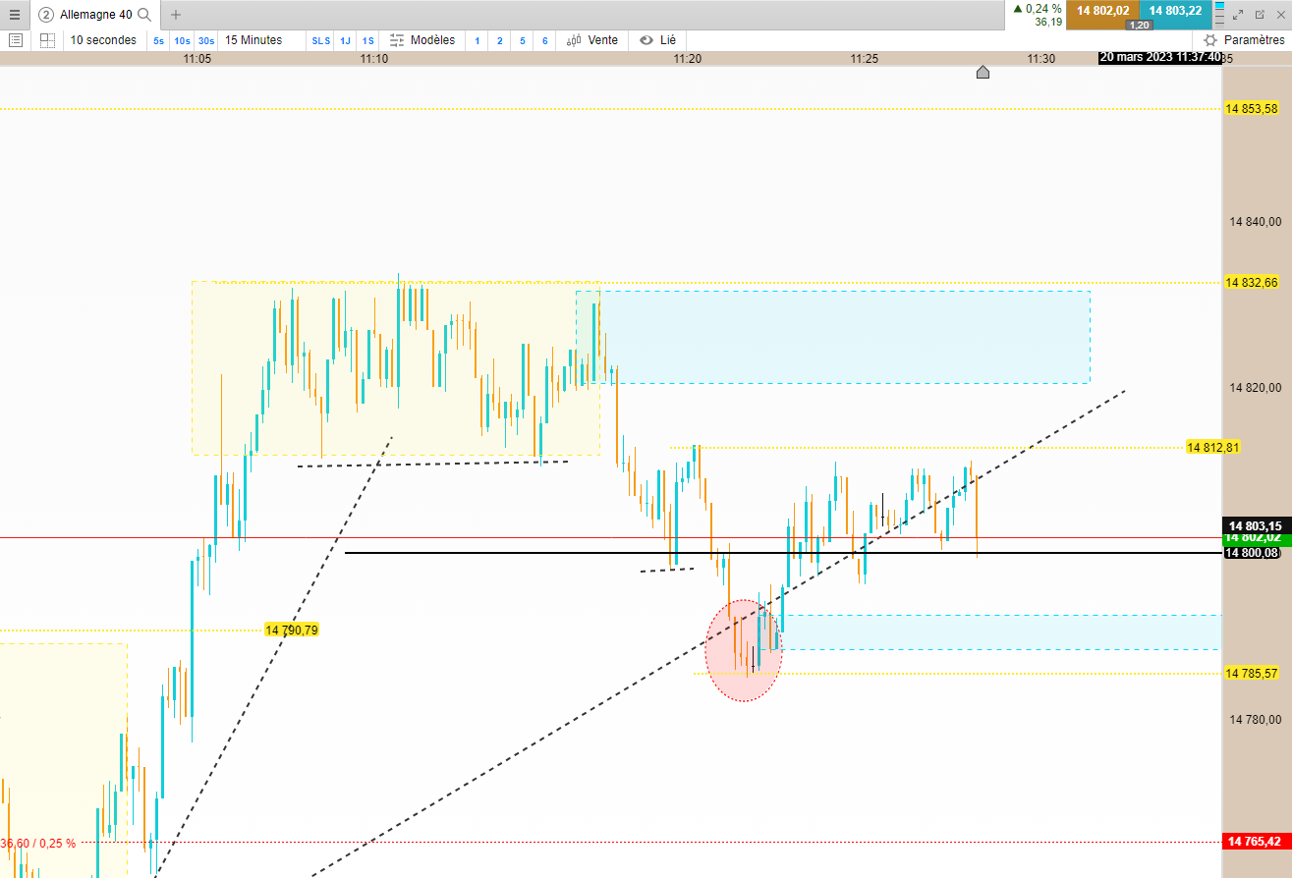Select the 14 832,66 yellow price level label
The width and height of the screenshot is (1292, 878).
pos(1252,283)
